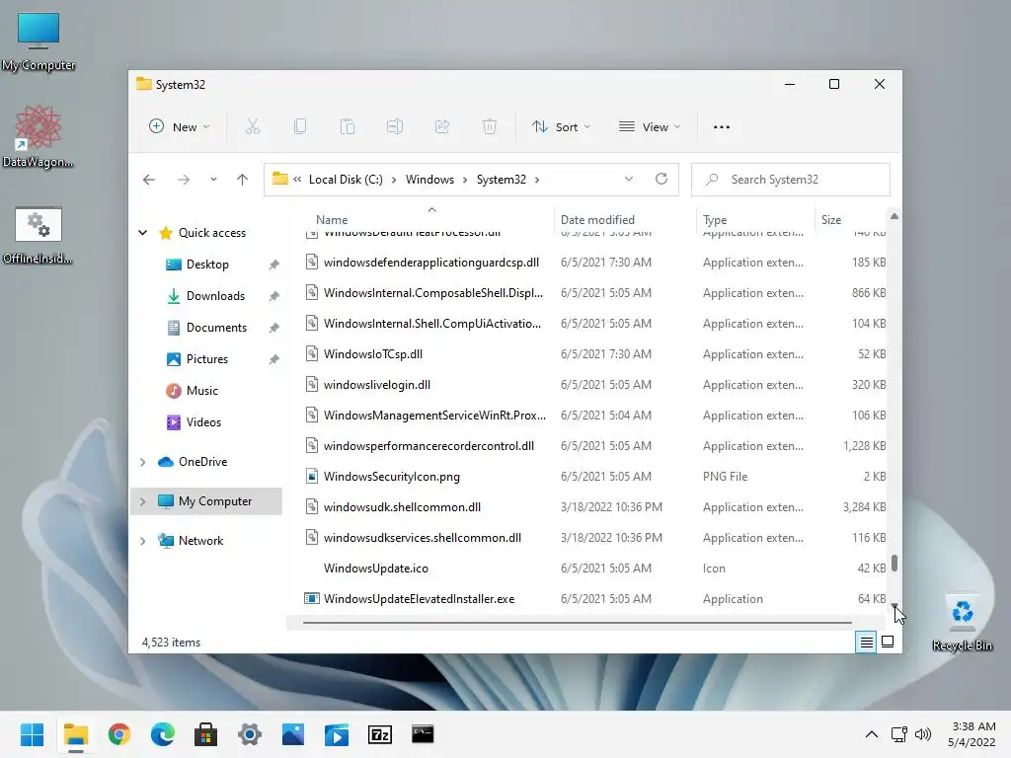The image size is (1011, 758).
Task: Sort by Date modified column header
Action: pos(597,220)
